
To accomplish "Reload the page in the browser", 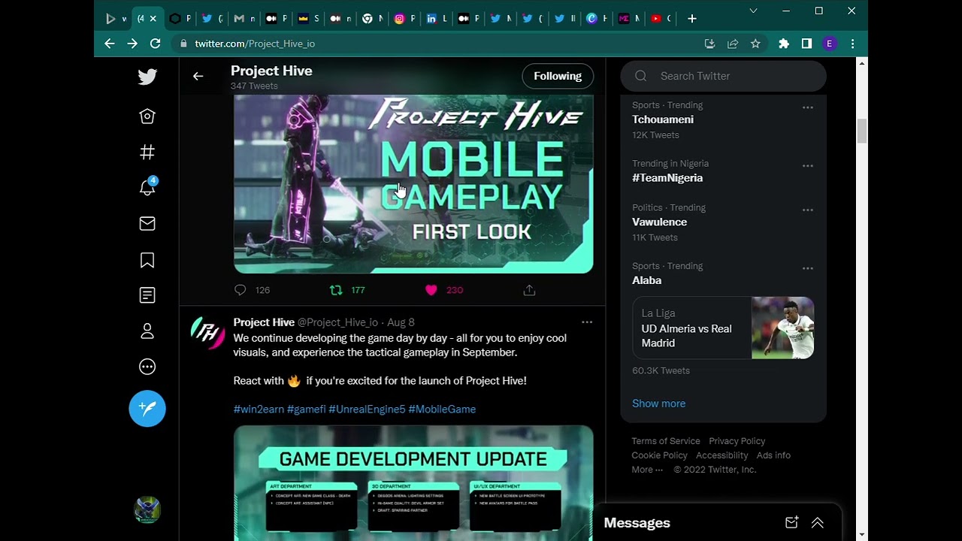I will 156,44.
